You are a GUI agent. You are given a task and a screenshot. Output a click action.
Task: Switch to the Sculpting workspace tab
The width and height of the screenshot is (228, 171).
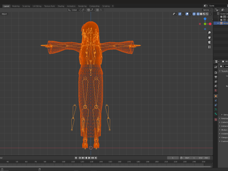[26, 6]
